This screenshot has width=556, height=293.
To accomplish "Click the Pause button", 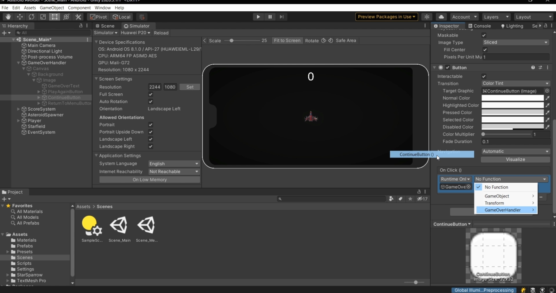I will click(x=270, y=17).
